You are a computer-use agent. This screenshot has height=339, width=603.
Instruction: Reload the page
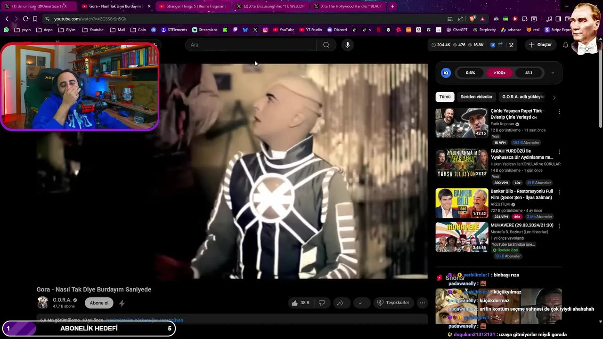[x=25, y=19]
